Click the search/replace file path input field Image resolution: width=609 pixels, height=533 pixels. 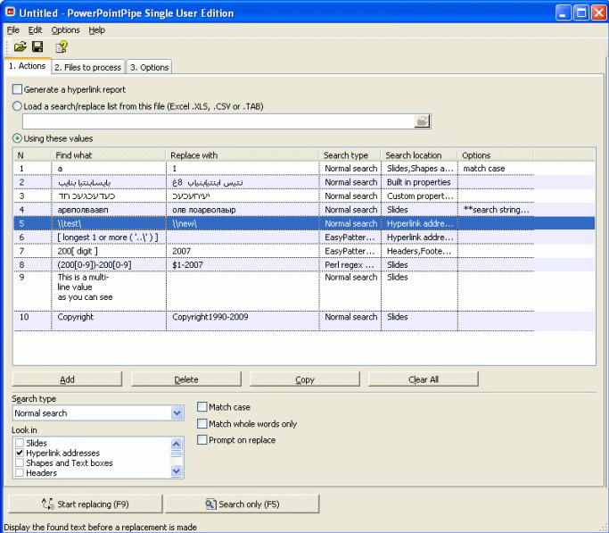pyautogui.click(x=218, y=121)
